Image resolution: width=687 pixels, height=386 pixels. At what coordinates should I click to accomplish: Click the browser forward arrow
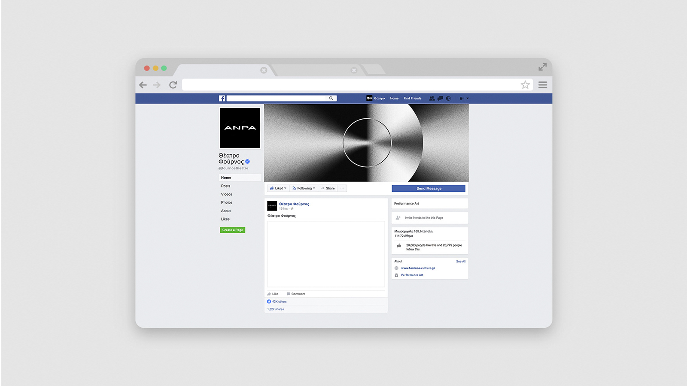157,85
